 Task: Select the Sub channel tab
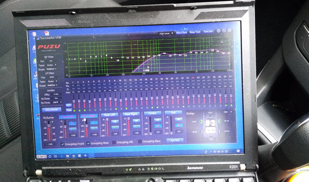(x=173, y=113)
